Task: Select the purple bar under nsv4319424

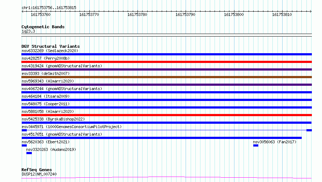Action: pyautogui.click(x=166, y=69)
